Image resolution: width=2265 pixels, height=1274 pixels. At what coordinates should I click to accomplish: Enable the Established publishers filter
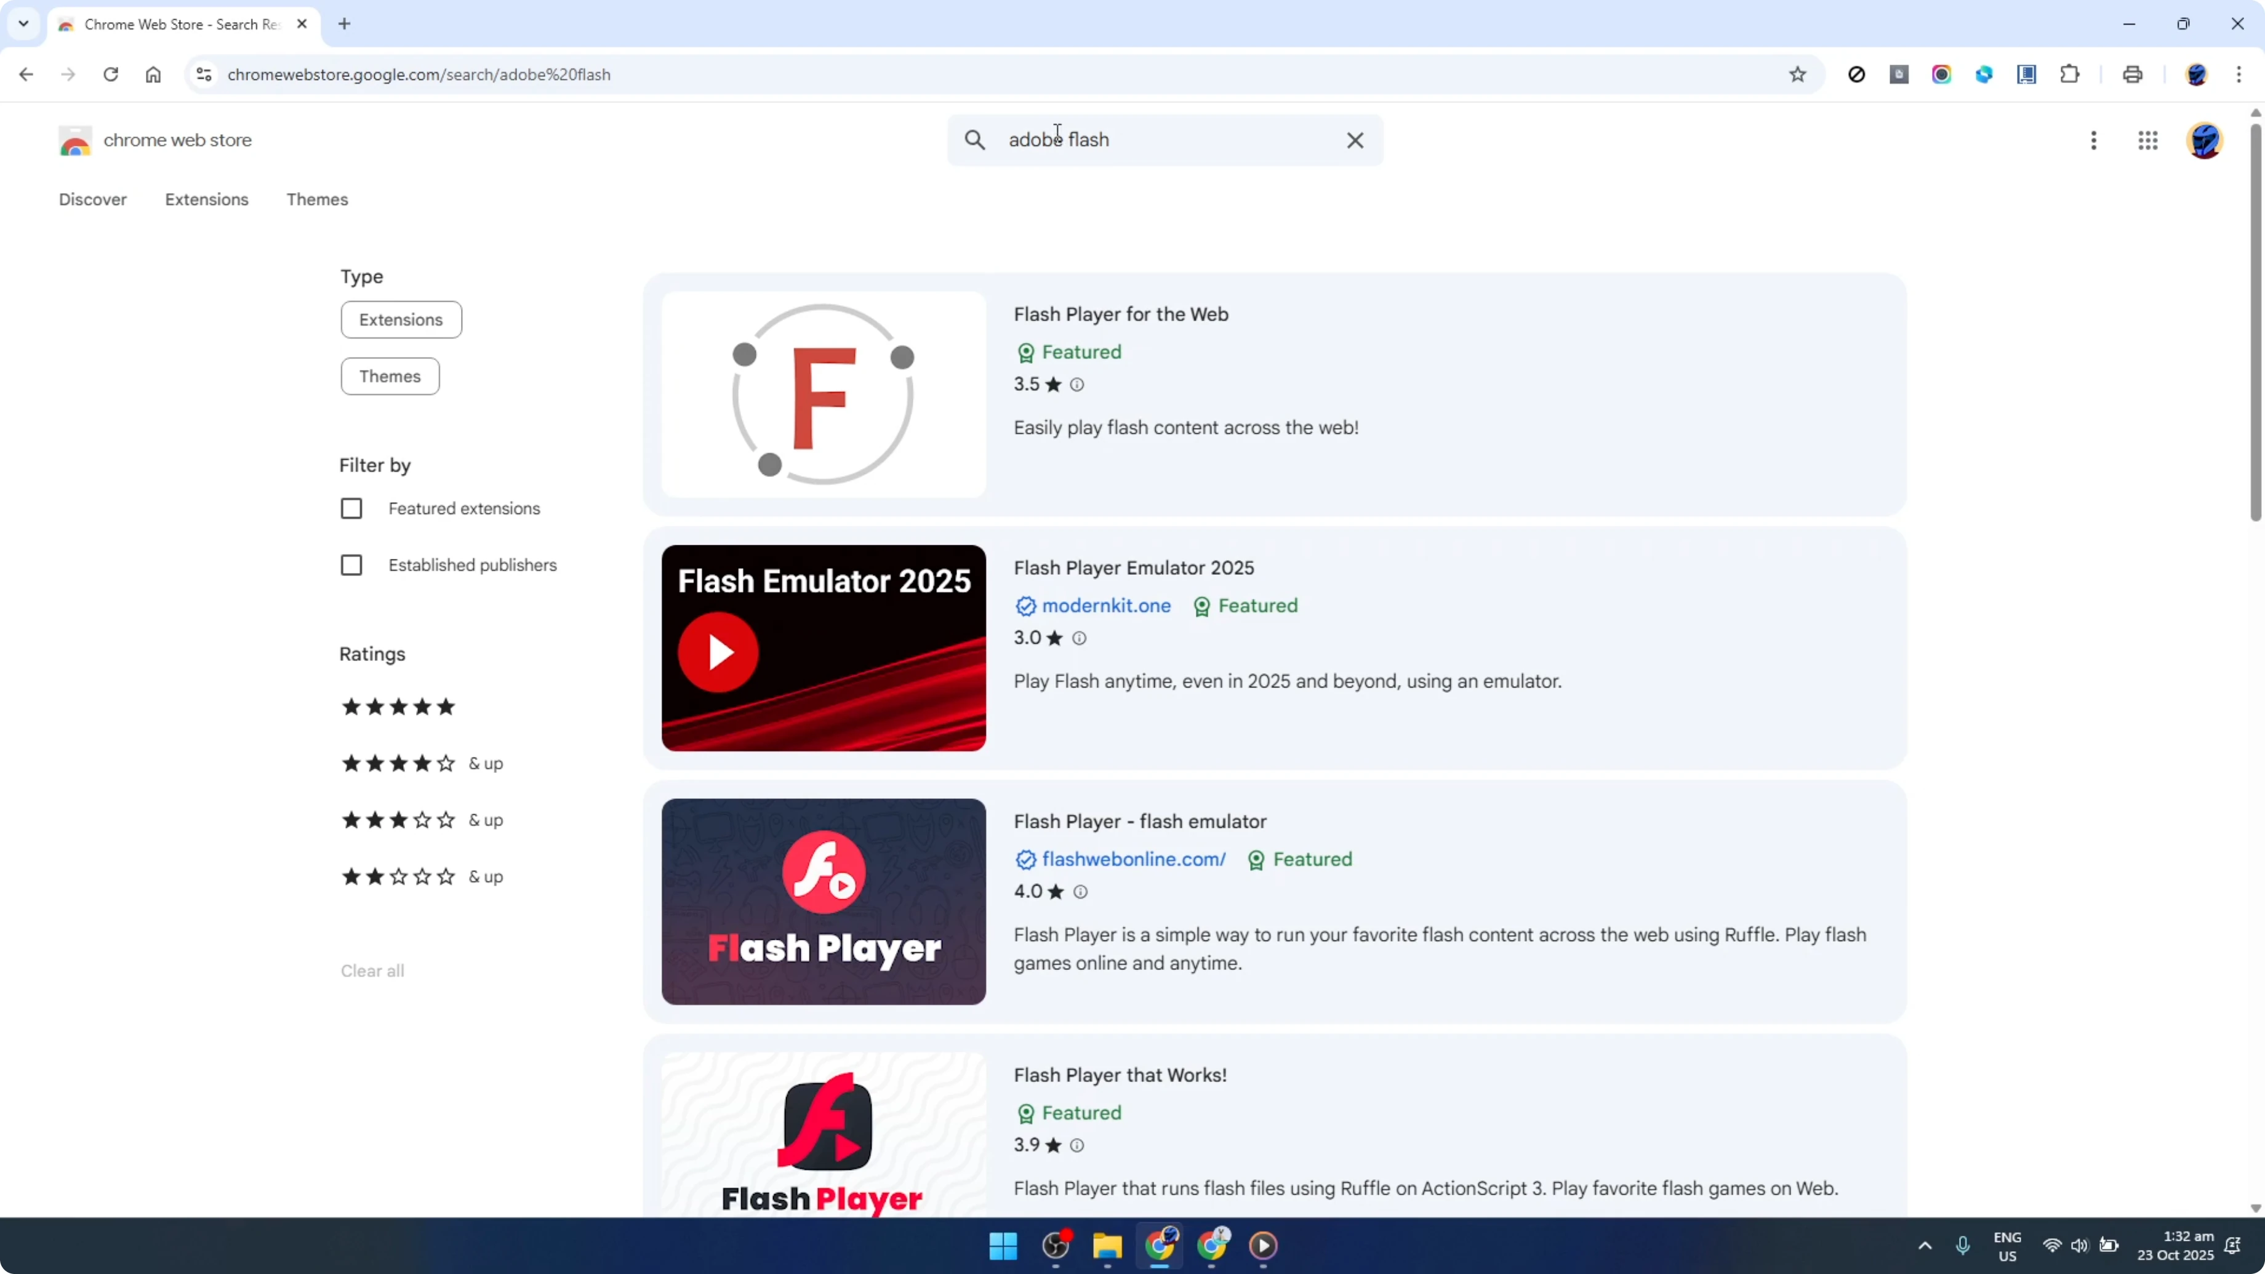351,566
